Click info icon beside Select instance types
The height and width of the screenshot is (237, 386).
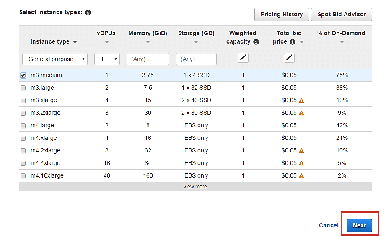click(88, 13)
